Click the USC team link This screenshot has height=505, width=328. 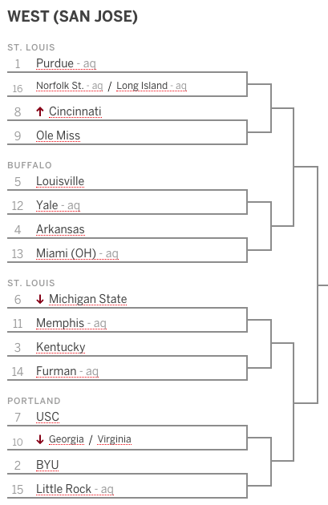pyautogui.click(x=47, y=417)
